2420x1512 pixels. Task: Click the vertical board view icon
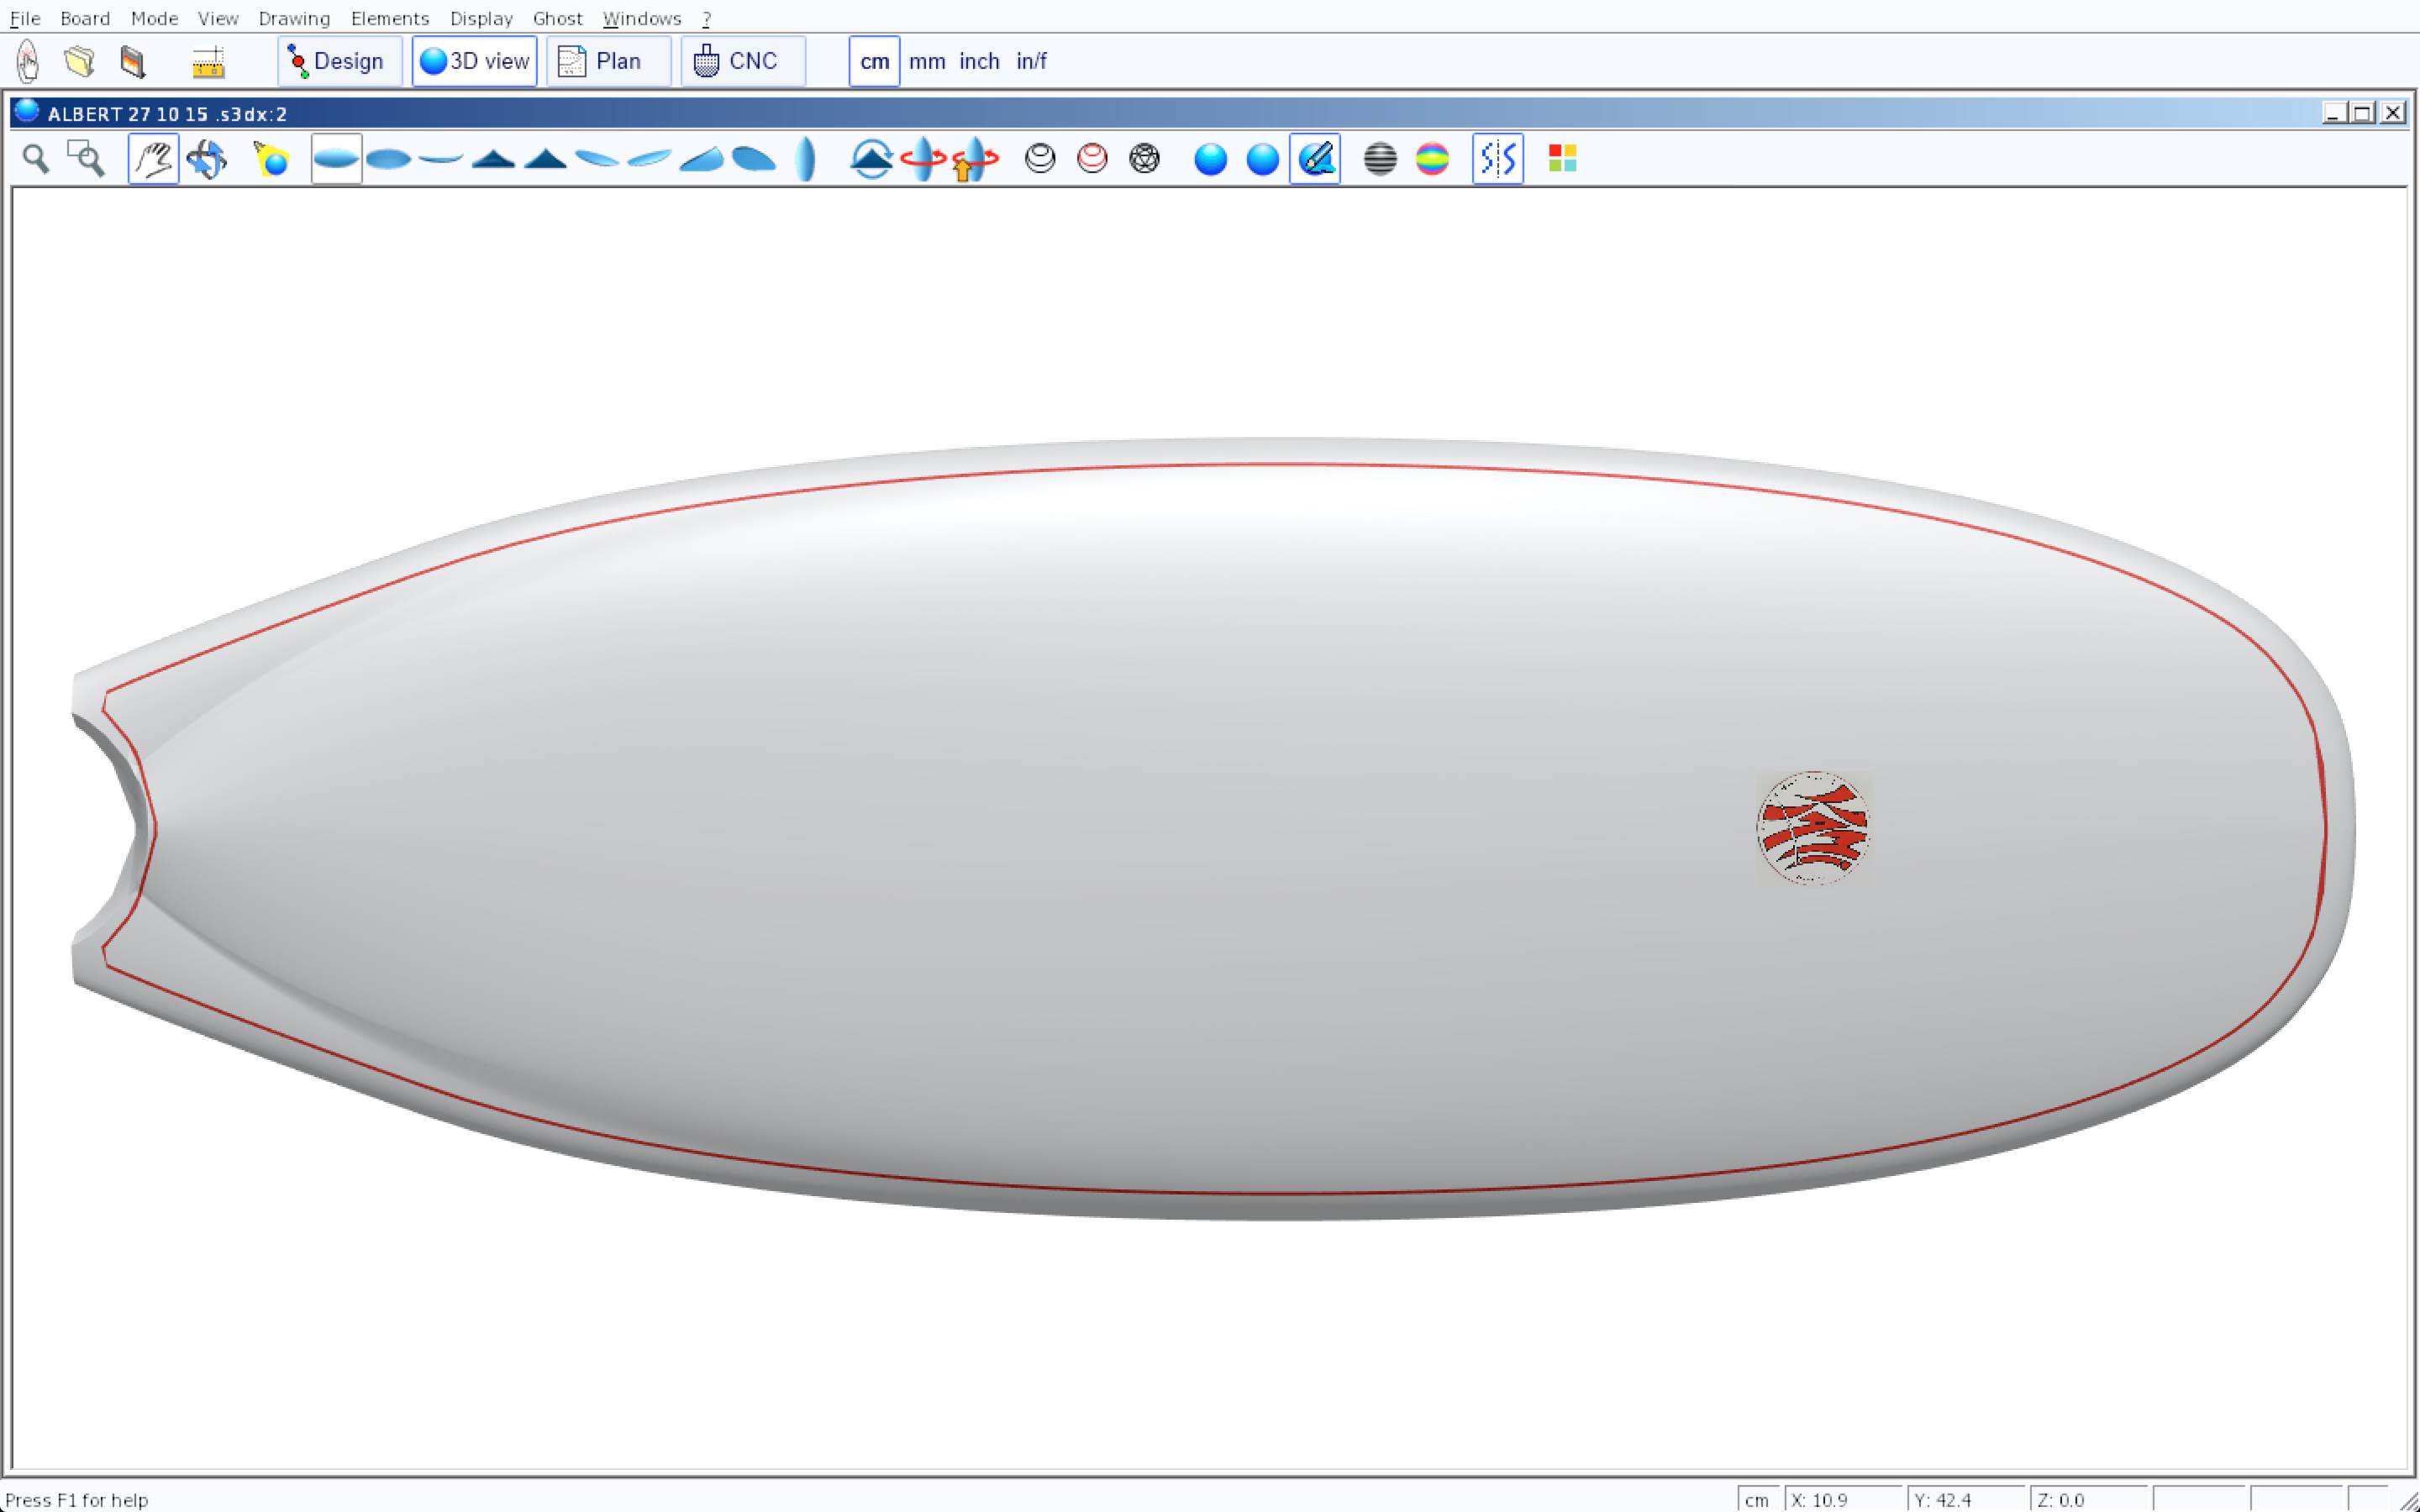click(x=805, y=159)
